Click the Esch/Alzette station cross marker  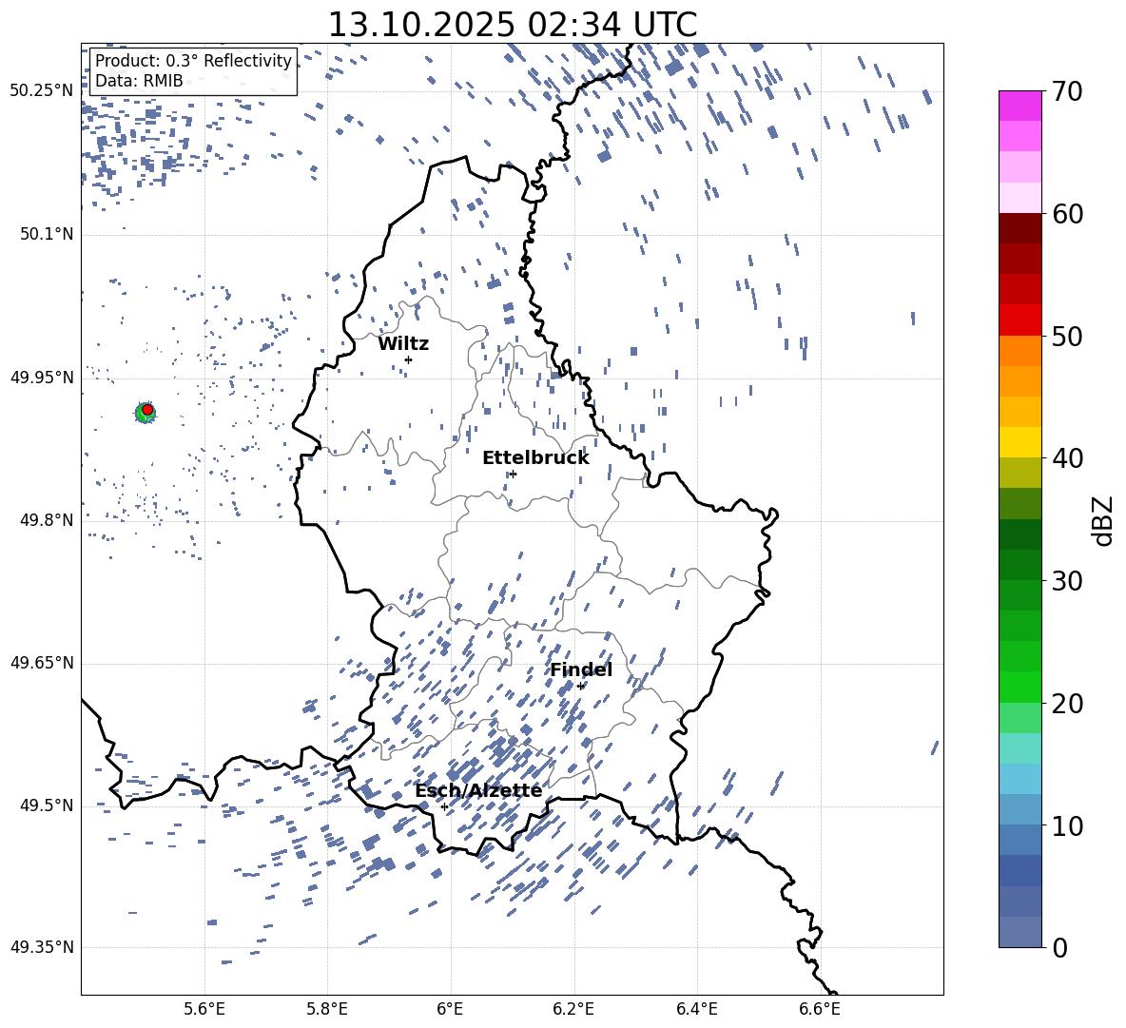tap(444, 806)
